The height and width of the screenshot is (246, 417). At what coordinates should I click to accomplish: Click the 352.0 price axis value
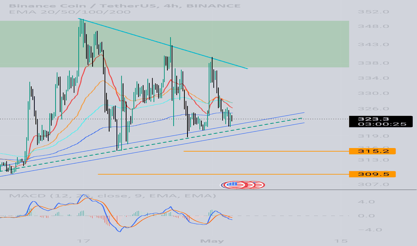374,12
